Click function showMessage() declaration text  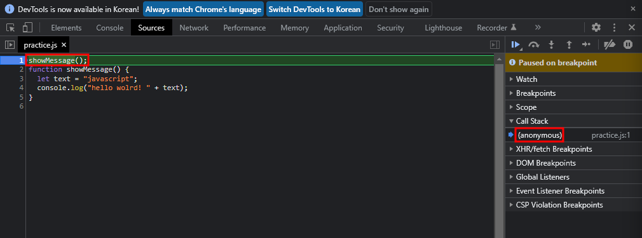pos(79,70)
